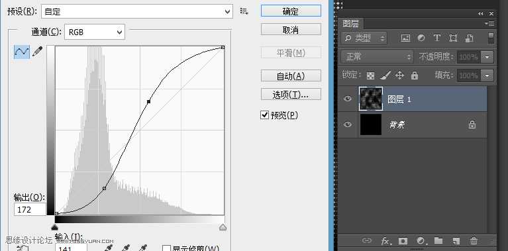Viewport: 508px width, 251px height.
Task: Open the 预设(R) preset dropdown
Action: pyautogui.click(x=136, y=12)
